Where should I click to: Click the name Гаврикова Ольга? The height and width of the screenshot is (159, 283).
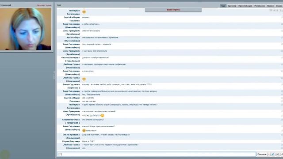(71, 120)
